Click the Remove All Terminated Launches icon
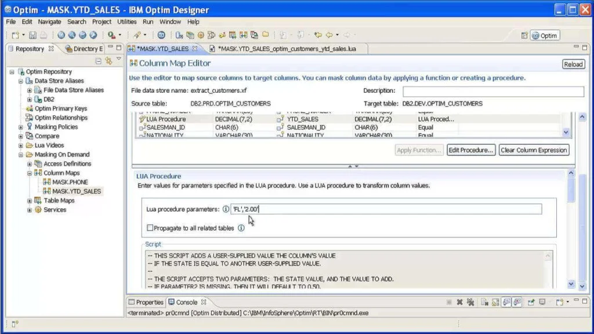The height and width of the screenshot is (334, 594). (470, 302)
